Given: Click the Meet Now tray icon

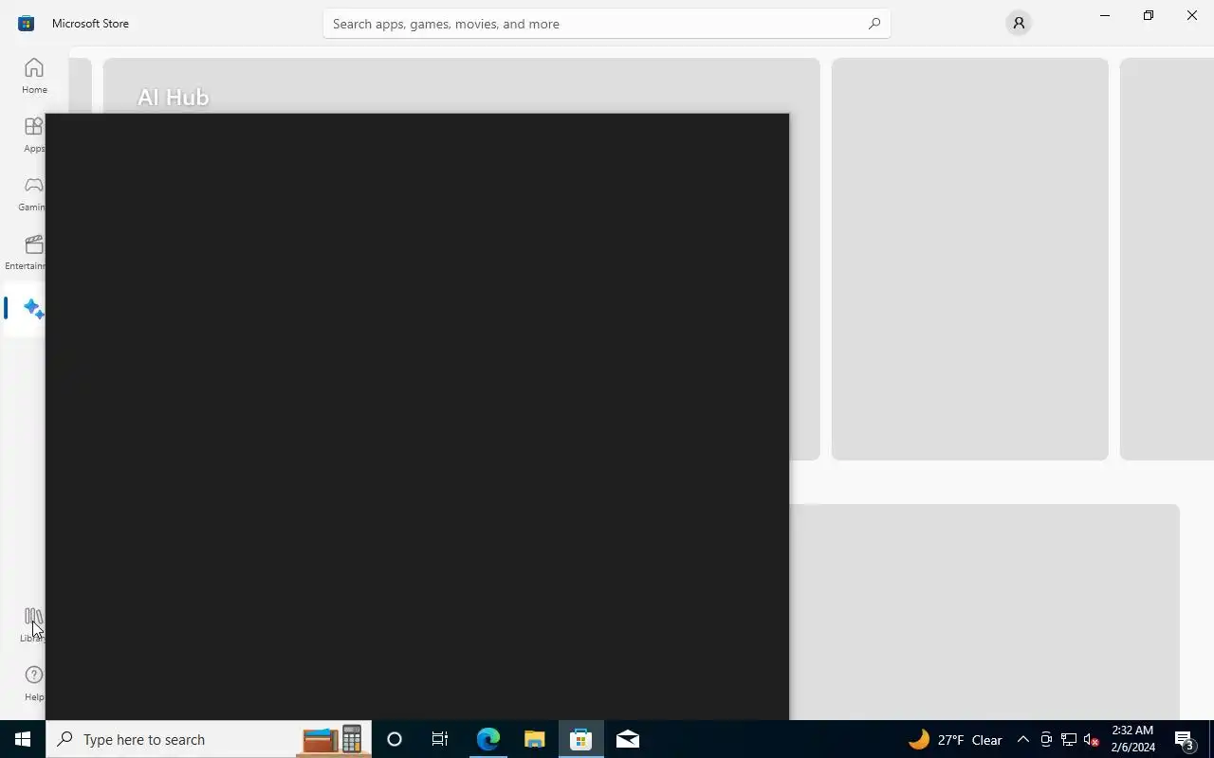Looking at the screenshot, I should tap(1046, 740).
